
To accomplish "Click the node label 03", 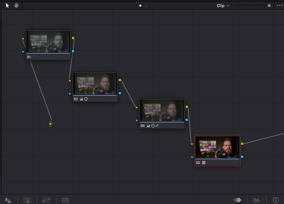I will pos(76,99).
